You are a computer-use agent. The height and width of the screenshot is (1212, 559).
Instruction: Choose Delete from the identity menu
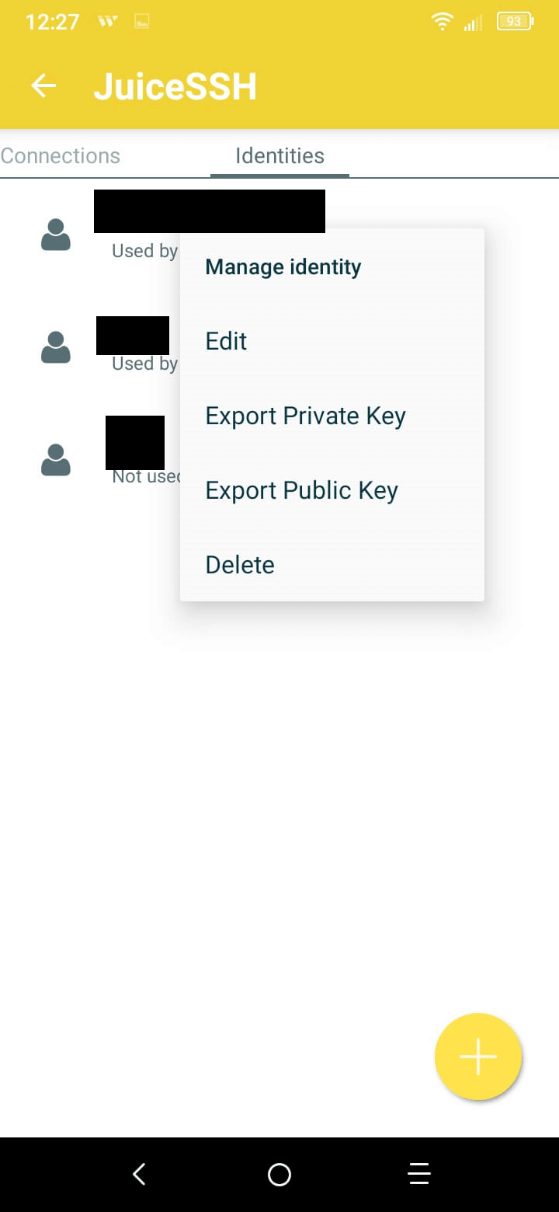click(240, 565)
